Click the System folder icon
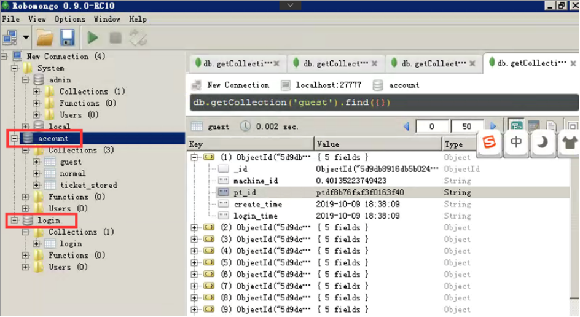 coord(28,68)
